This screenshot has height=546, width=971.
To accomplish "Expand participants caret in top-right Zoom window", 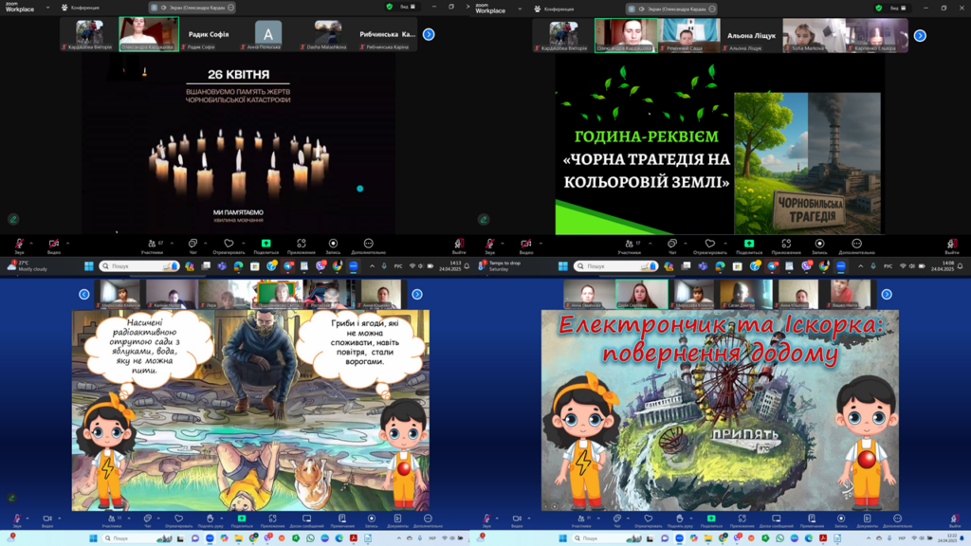I will pyautogui.click(x=650, y=243).
